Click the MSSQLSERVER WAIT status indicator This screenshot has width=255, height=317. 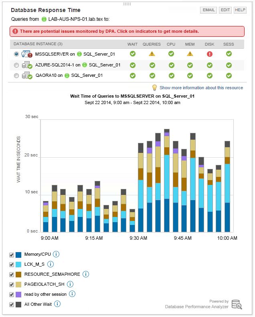[133, 54]
